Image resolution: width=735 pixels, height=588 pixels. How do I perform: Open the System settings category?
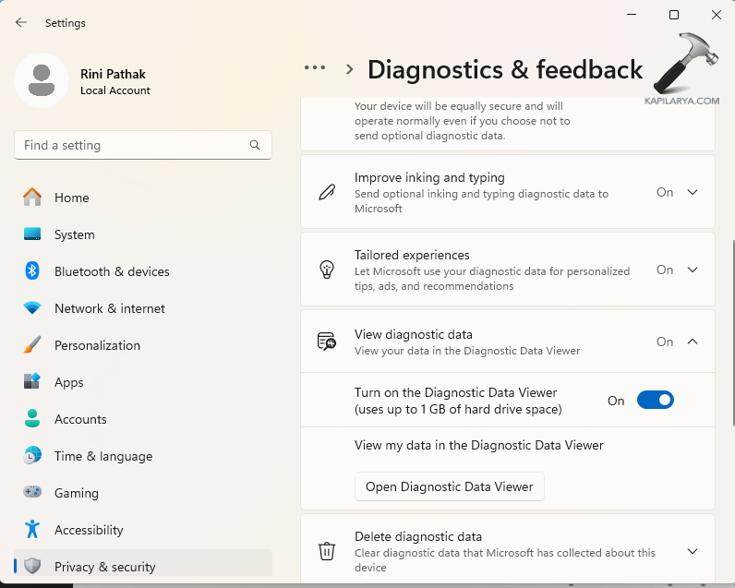click(x=74, y=234)
